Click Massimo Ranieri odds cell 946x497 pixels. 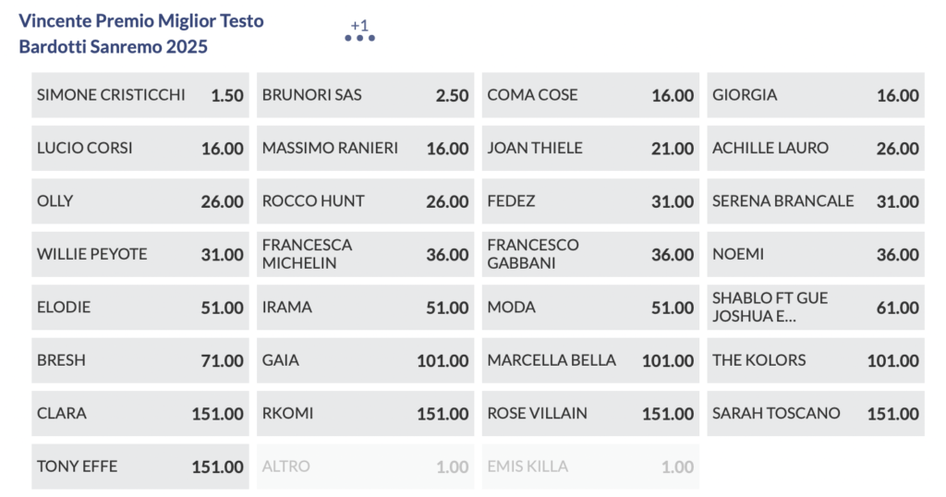(365, 149)
